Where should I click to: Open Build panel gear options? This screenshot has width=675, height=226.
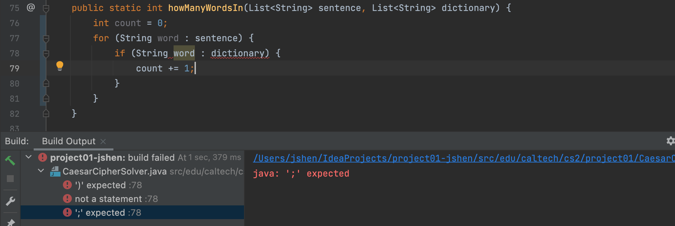pos(670,141)
